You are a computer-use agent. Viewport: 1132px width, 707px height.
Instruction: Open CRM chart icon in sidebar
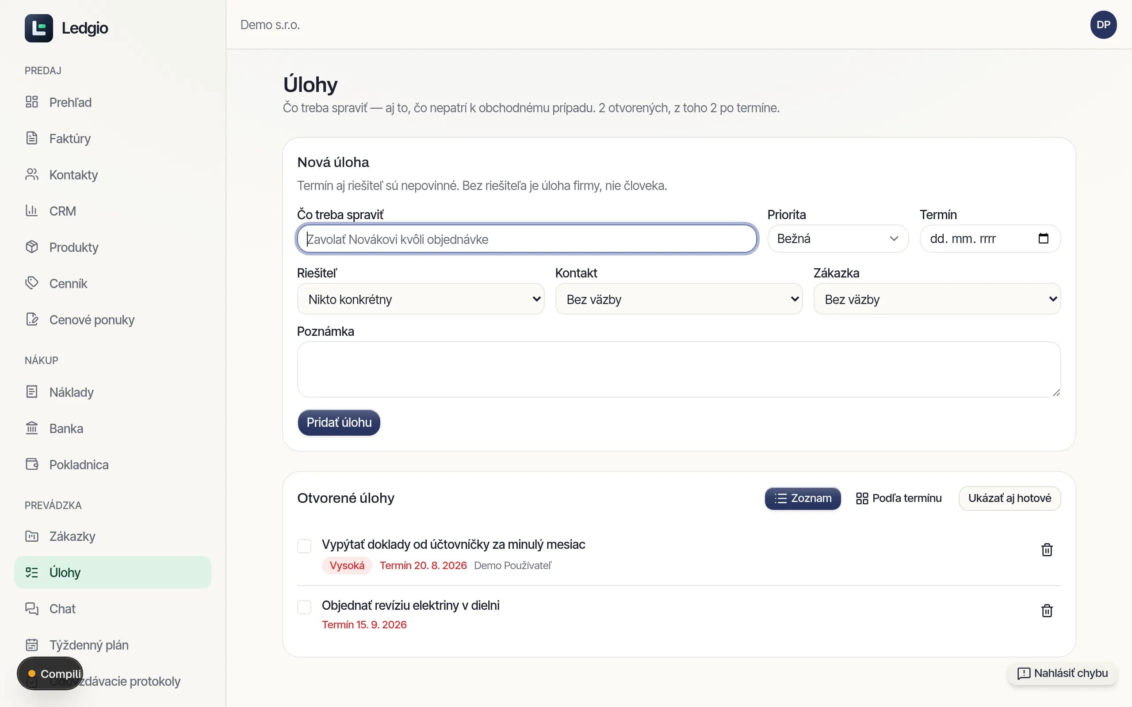point(32,211)
